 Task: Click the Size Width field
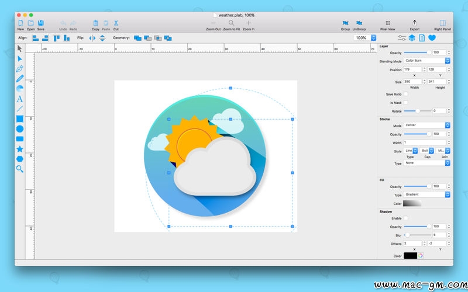[412, 82]
